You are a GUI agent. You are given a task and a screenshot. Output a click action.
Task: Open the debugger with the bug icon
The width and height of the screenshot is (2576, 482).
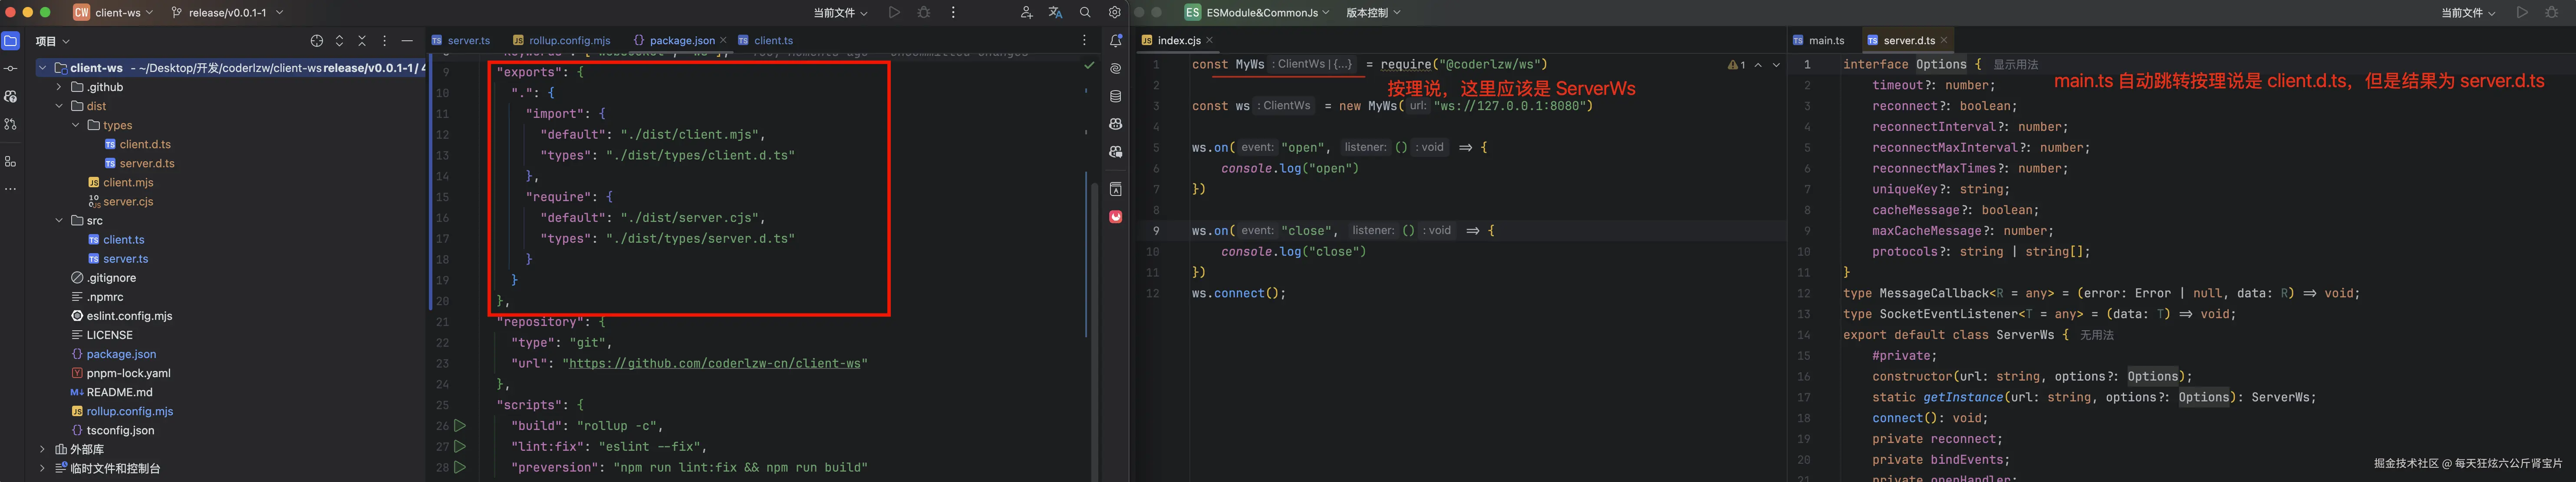point(923,12)
